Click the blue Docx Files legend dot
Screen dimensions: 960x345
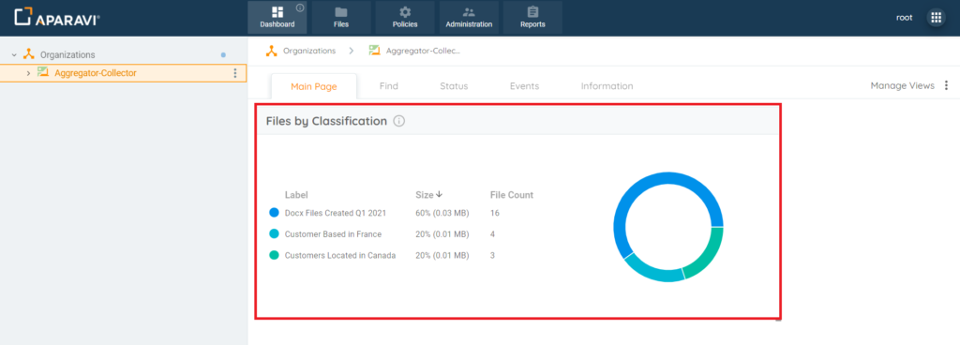click(275, 213)
